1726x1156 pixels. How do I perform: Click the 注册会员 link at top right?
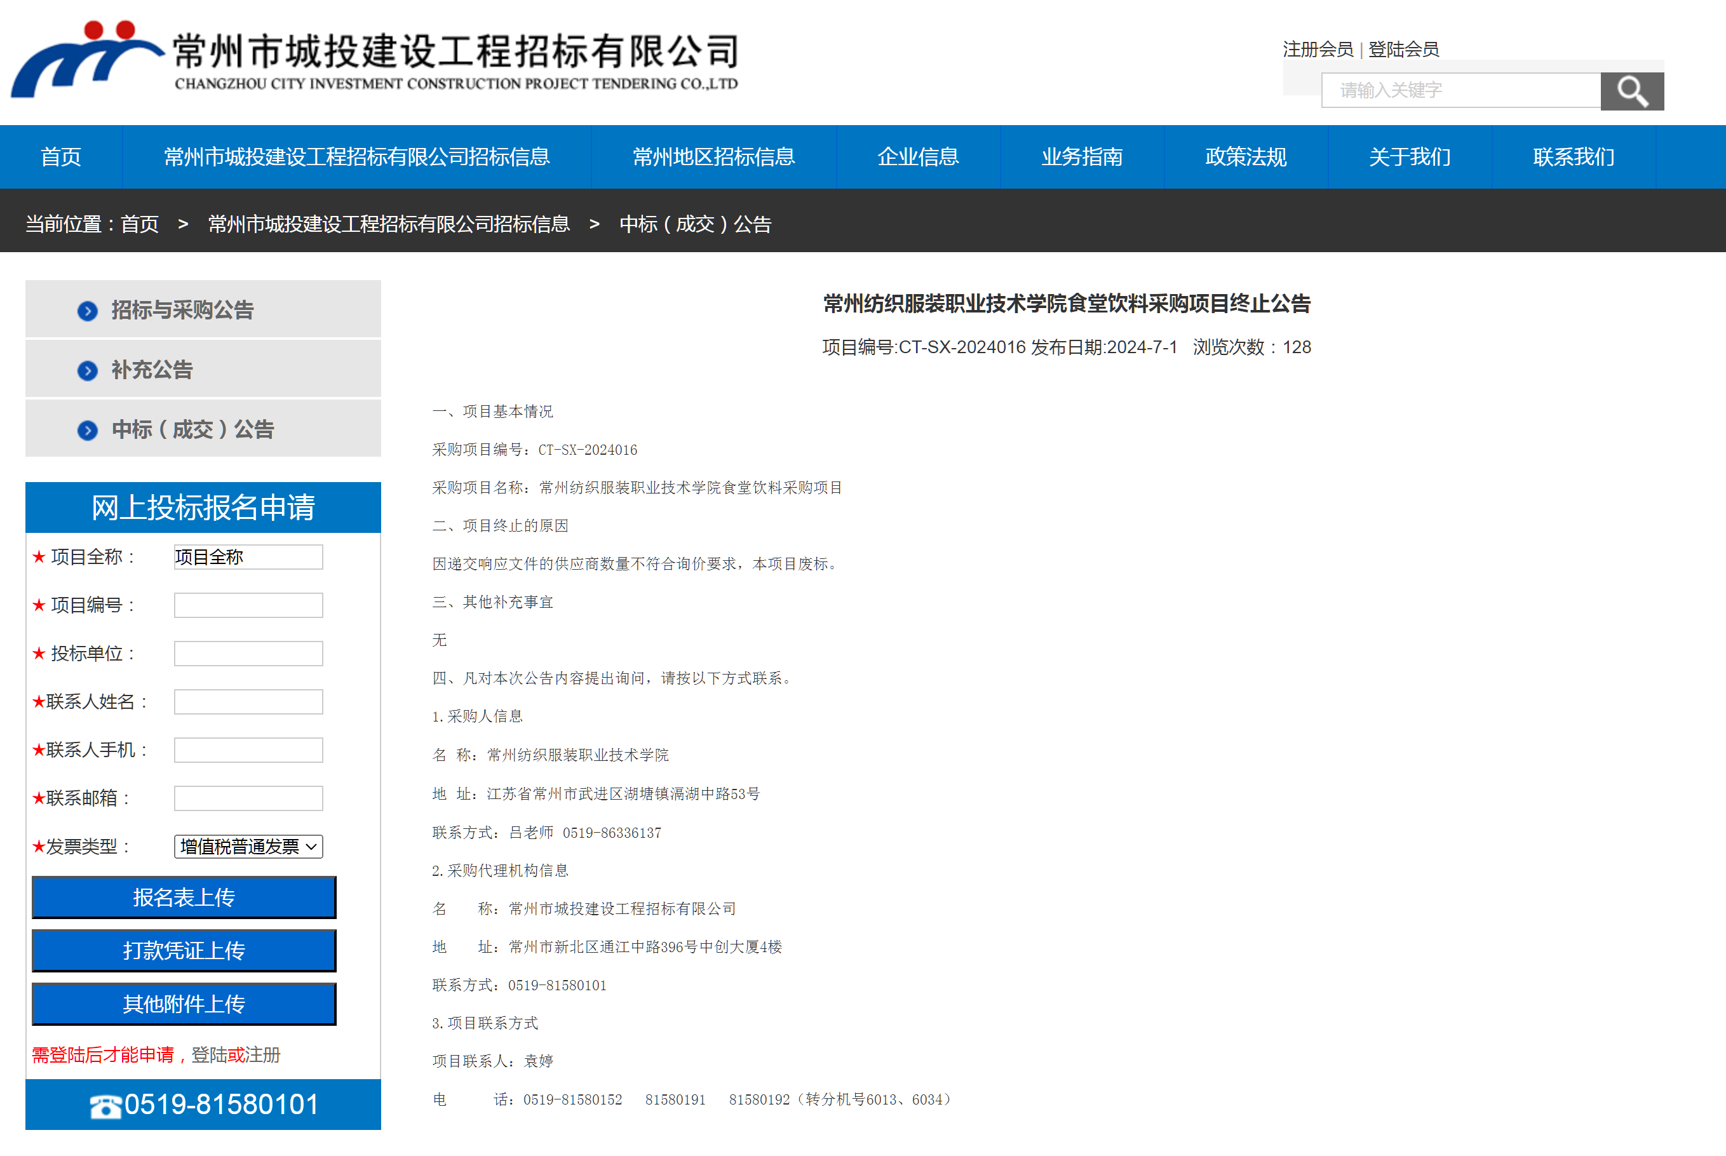click(x=1318, y=50)
